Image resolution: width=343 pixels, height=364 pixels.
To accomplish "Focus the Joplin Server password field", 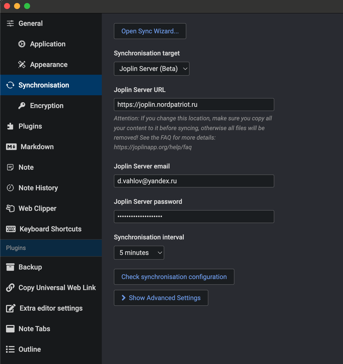I will tap(194, 217).
